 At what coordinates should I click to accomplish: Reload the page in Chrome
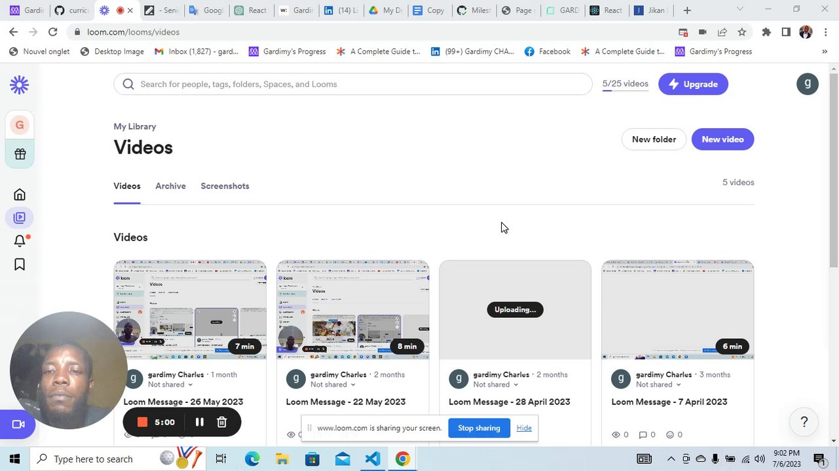tap(53, 32)
